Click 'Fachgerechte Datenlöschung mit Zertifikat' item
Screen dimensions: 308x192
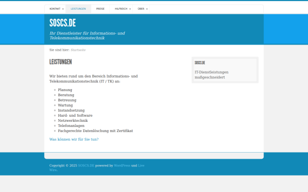(x=95, y=131)
